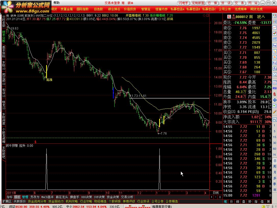Click the Fiz tool icon in right toolbar
The width and height of the screenshot is (277, 208).
[274, 63]
